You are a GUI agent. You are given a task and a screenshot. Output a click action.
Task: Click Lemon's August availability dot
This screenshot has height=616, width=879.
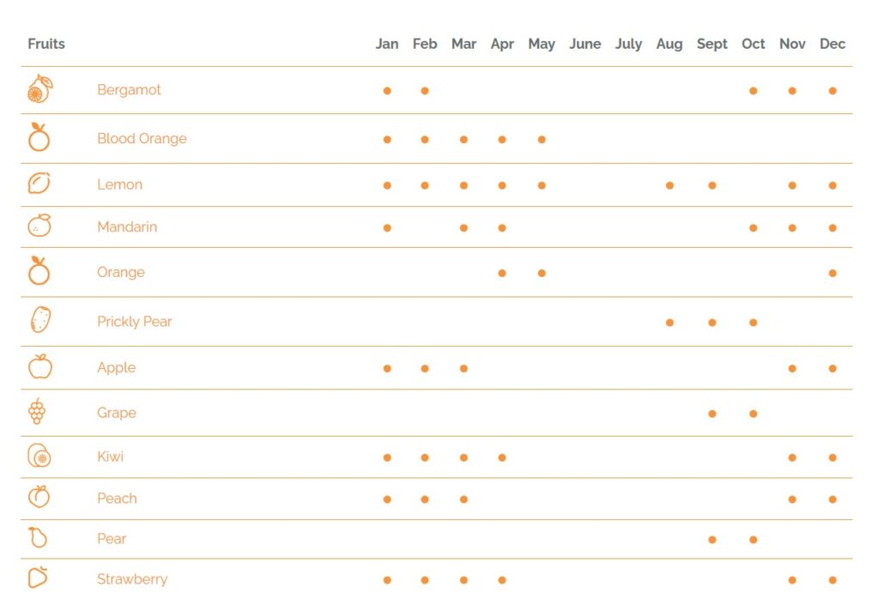(x=670, y=185)
